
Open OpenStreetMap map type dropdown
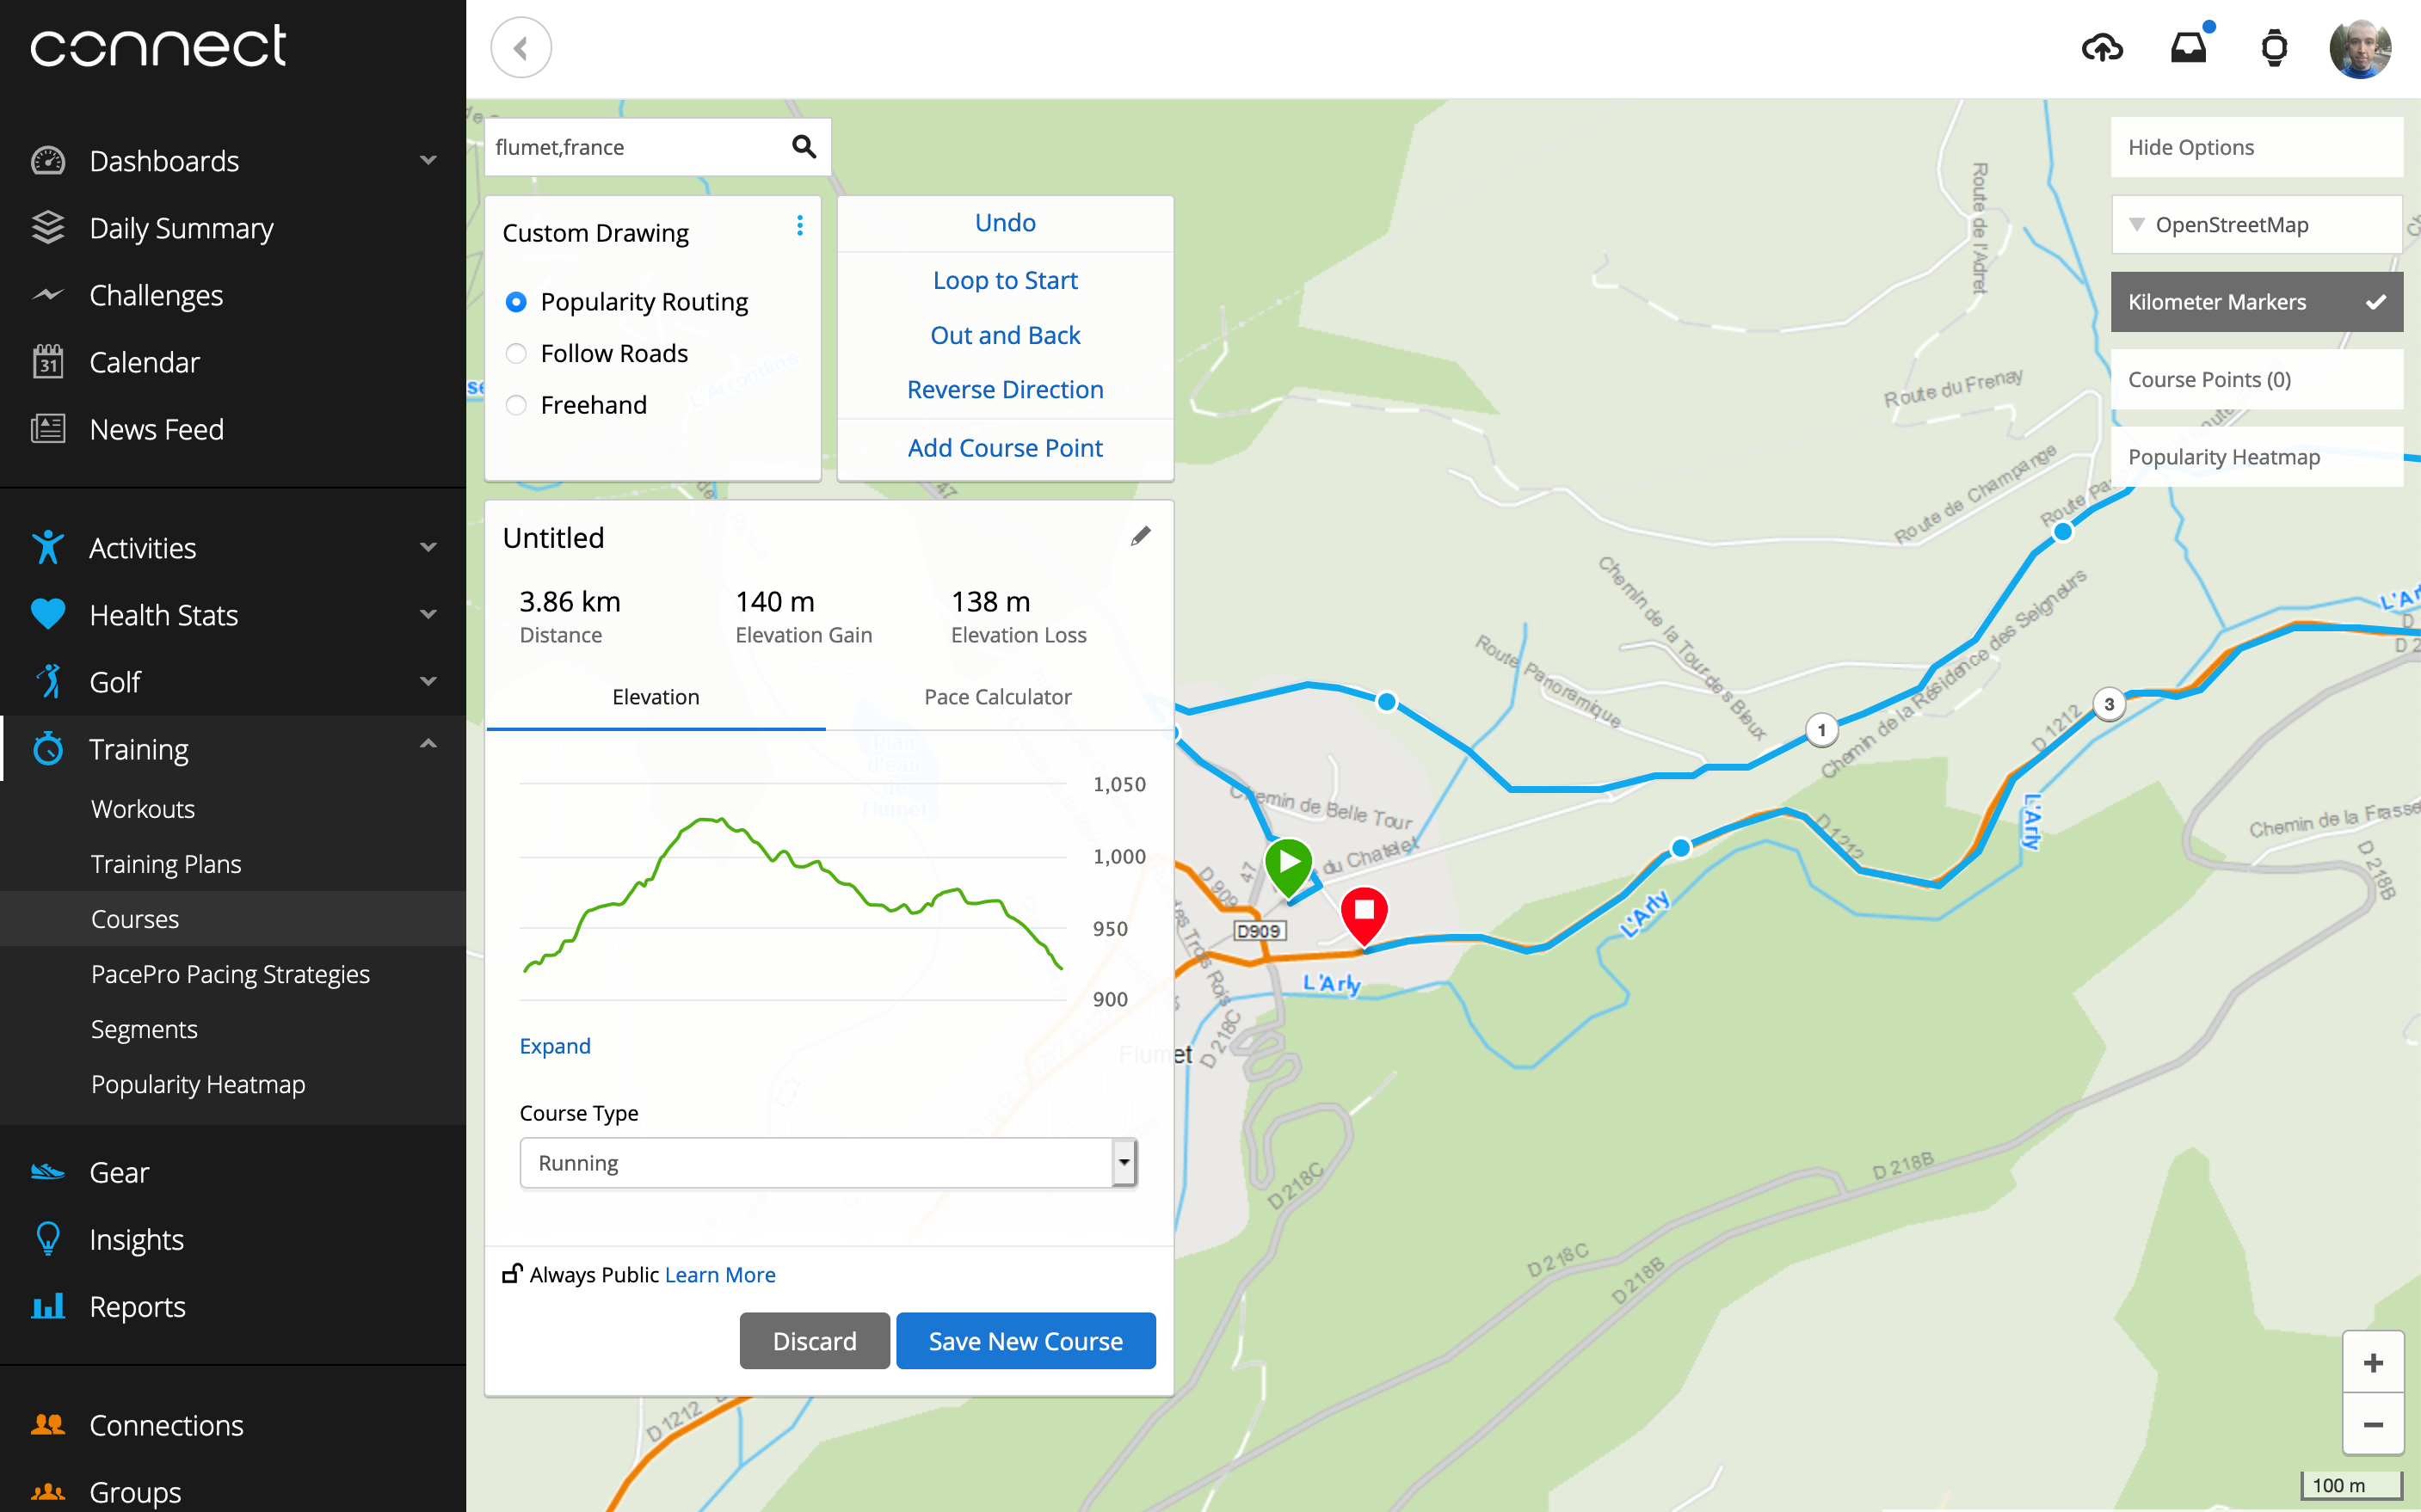(x=2256, y=225)
